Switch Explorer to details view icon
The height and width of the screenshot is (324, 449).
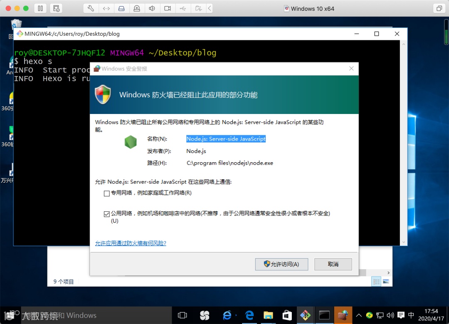click(x=376, y=282)
